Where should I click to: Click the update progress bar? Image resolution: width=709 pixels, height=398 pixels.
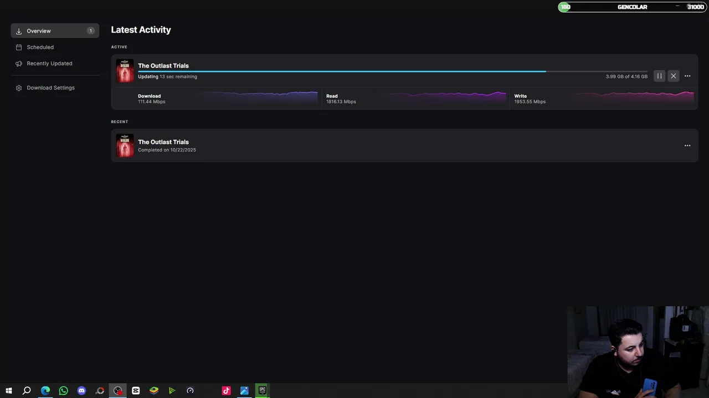pyautogui.click(x=392, y=71)
